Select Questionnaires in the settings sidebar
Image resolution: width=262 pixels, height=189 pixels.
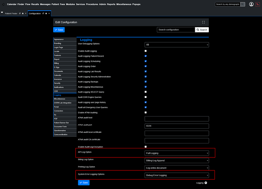[65, 131]
